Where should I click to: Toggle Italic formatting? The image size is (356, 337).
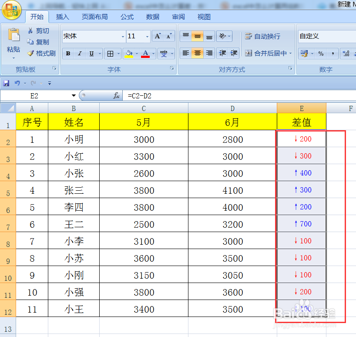tap(80, 54)
